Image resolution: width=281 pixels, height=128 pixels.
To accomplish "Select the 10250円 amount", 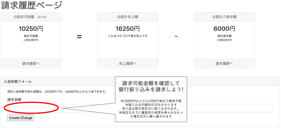I will [31, 29].
